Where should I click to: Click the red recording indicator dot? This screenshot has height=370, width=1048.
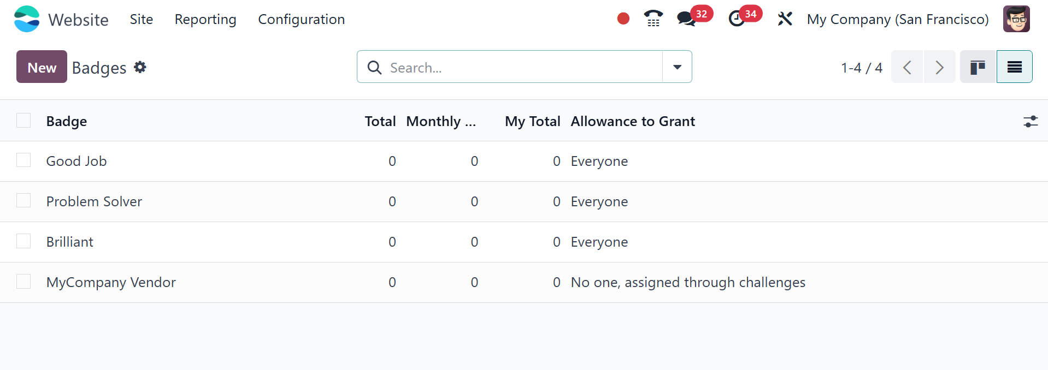623,19
